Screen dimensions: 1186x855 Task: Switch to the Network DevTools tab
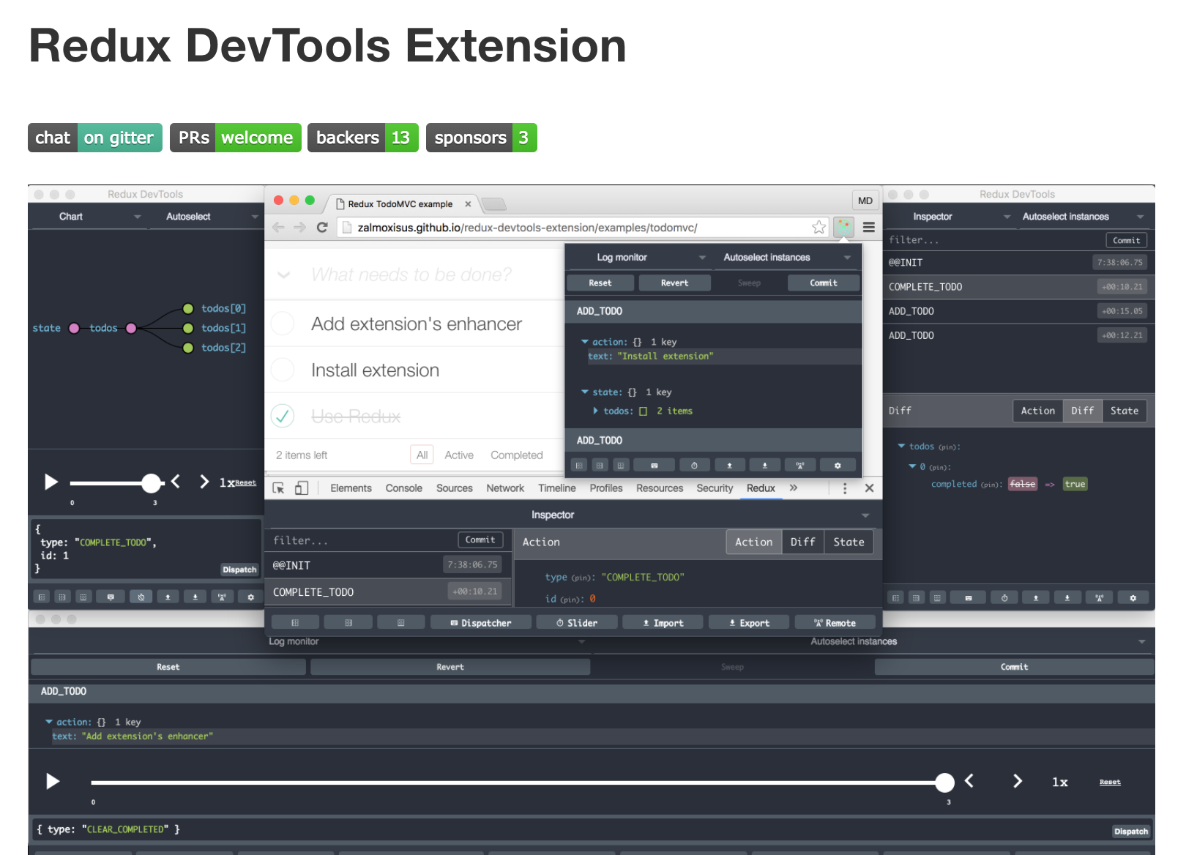click(x=505, y=488)
